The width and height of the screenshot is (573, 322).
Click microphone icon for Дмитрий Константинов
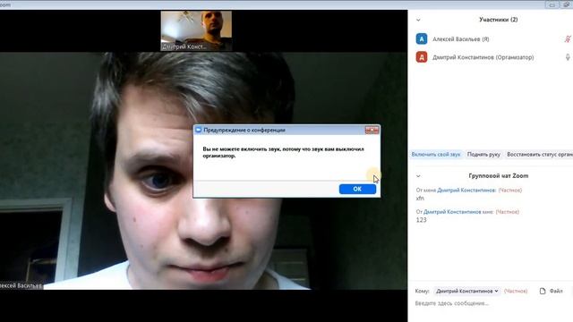coord(568,57)
